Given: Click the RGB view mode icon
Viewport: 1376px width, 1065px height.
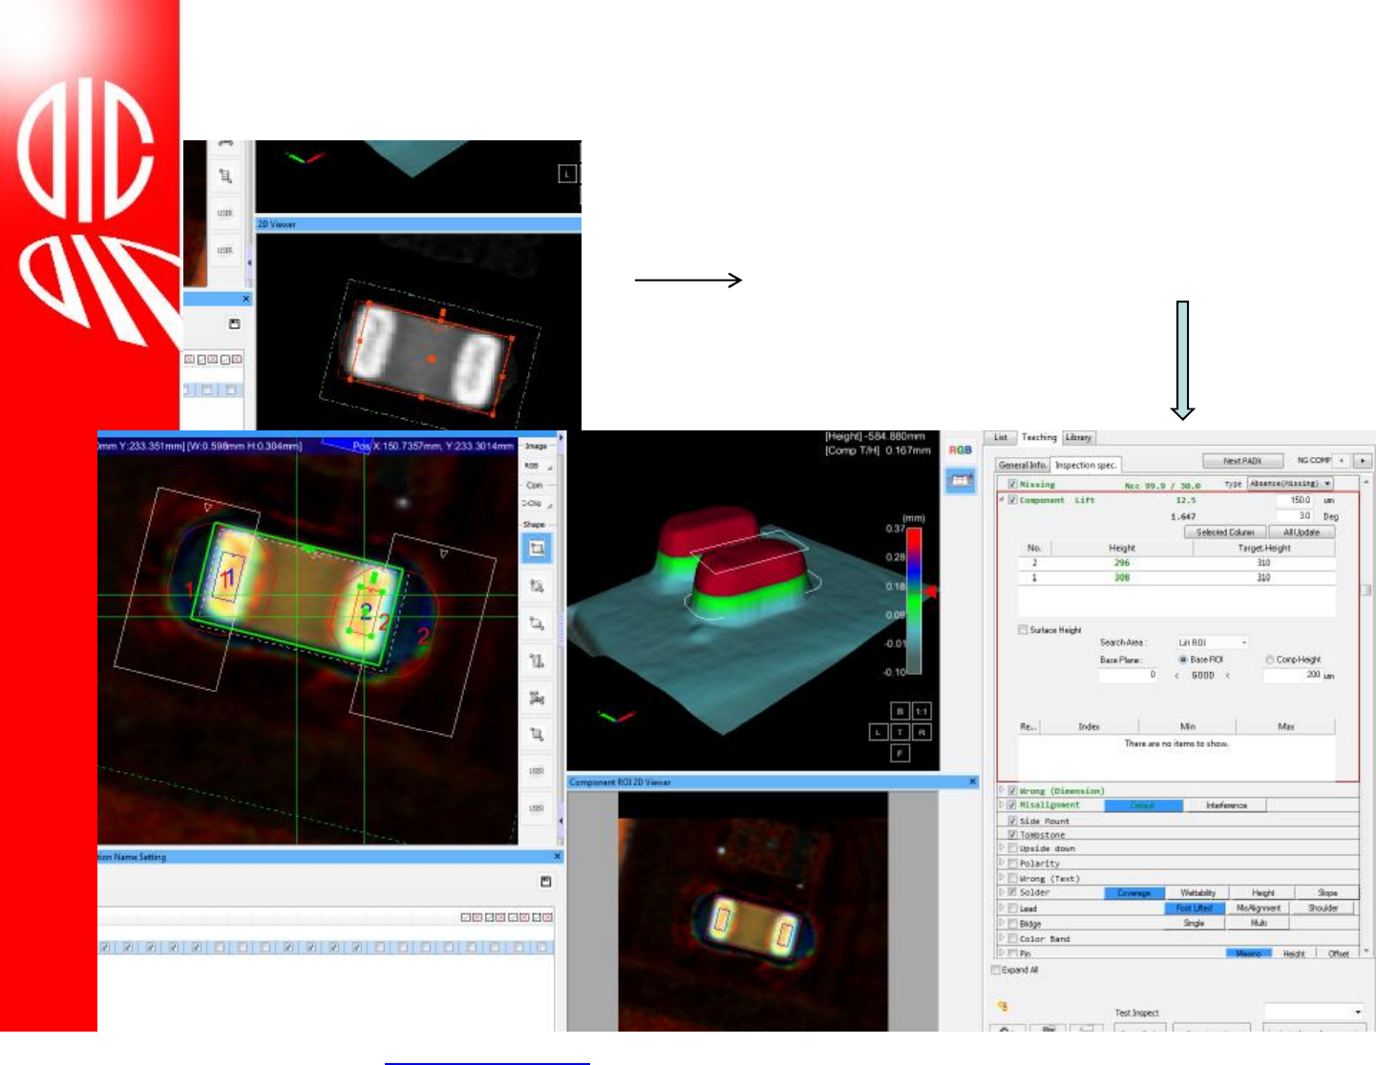Looking at the screenshot, I should coord(960,450).
